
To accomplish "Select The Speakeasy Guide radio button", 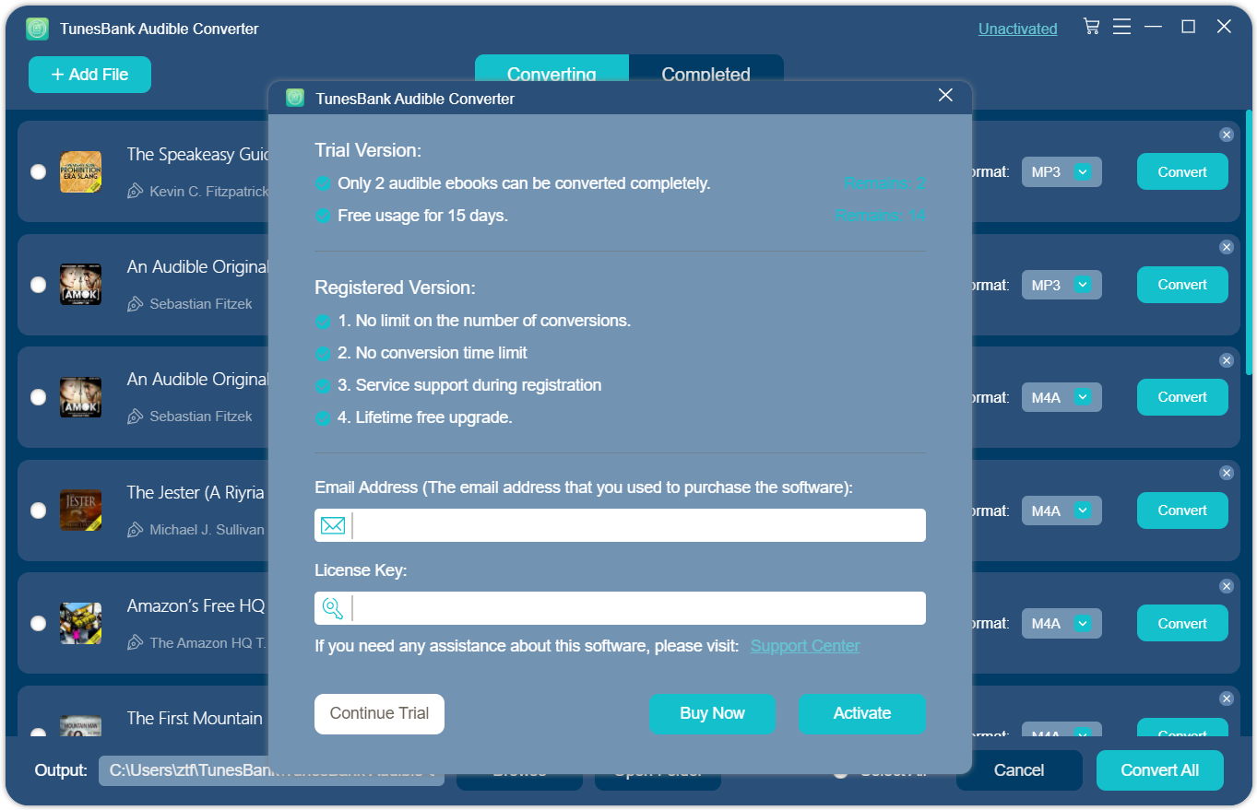I will (38, 171).
